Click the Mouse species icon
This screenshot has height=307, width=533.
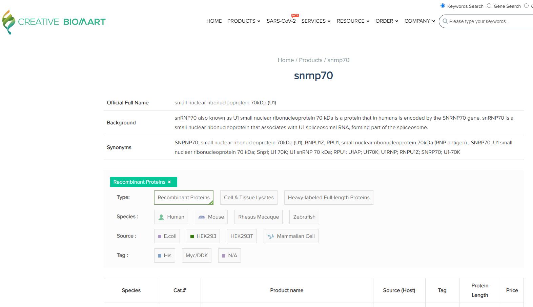(202, 217)
